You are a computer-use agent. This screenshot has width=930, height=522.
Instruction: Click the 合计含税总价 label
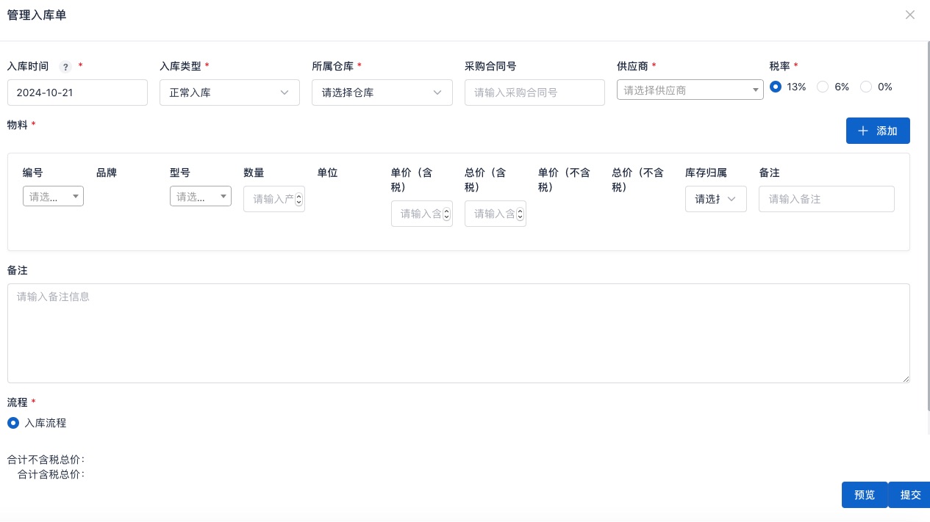pos(51,474)
